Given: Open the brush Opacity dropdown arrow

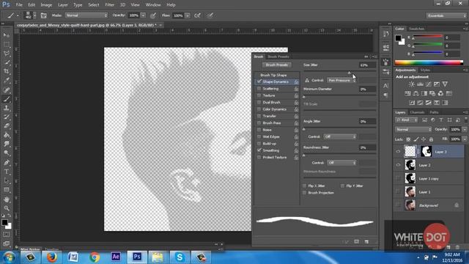Looking at the screenshot, I should [144, 15].
